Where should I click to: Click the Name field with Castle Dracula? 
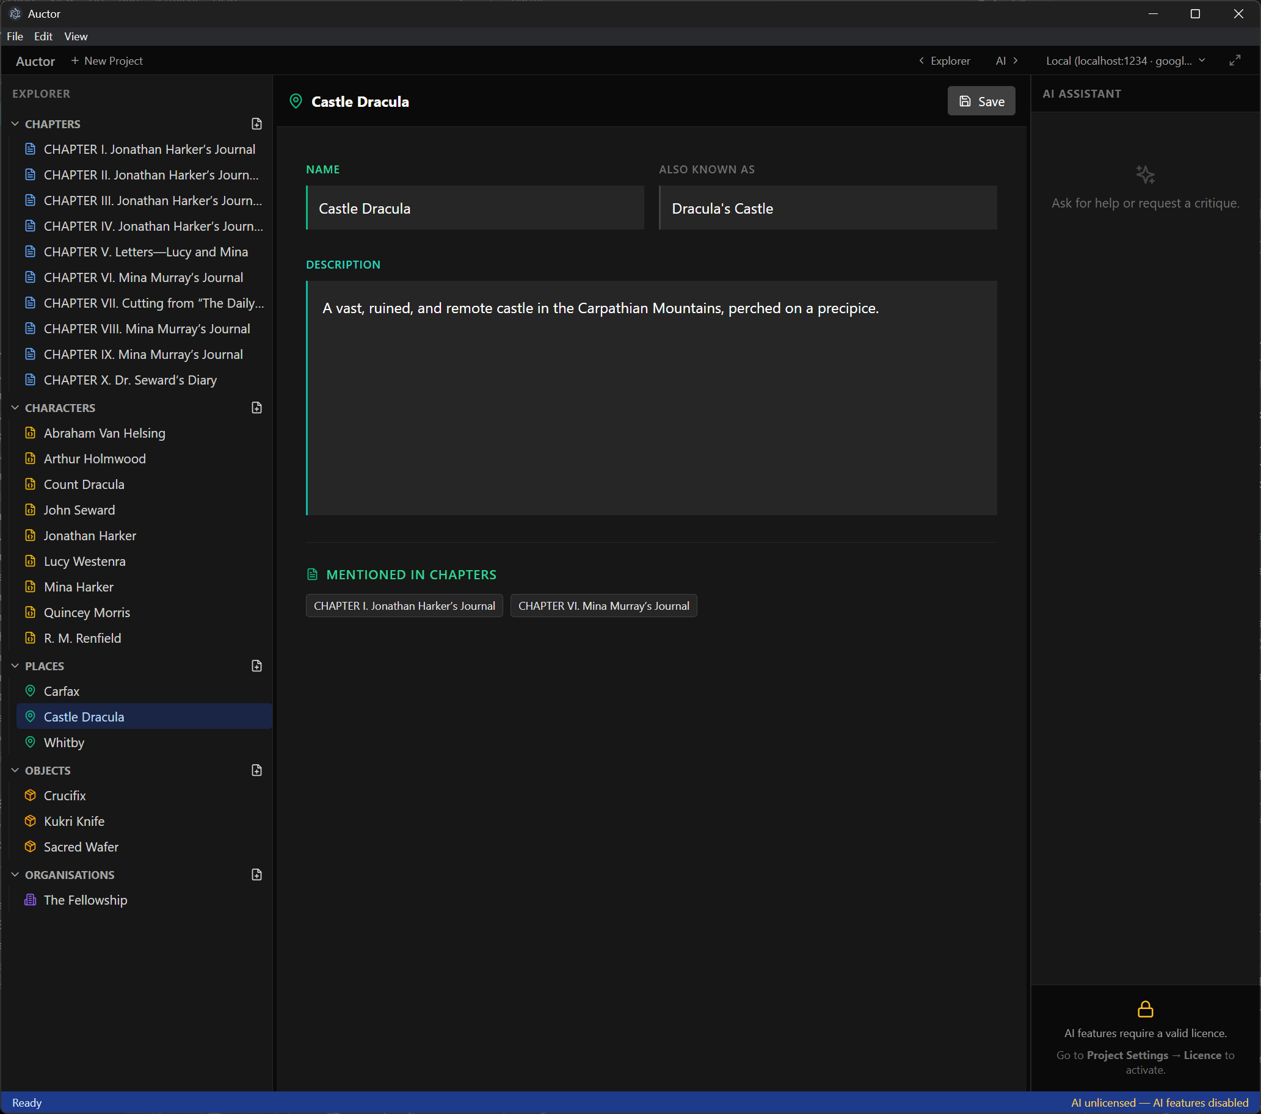pos(475,208)
